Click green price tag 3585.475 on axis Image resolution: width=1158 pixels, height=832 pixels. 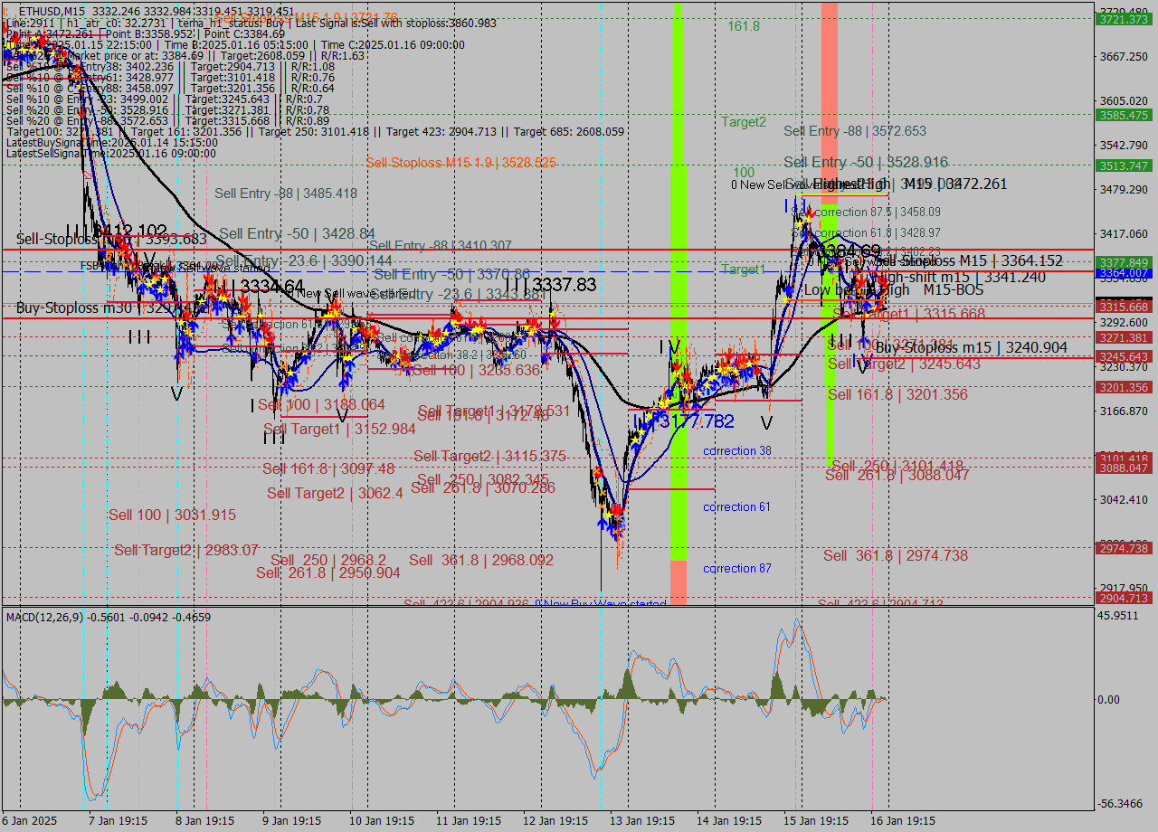1123,115
